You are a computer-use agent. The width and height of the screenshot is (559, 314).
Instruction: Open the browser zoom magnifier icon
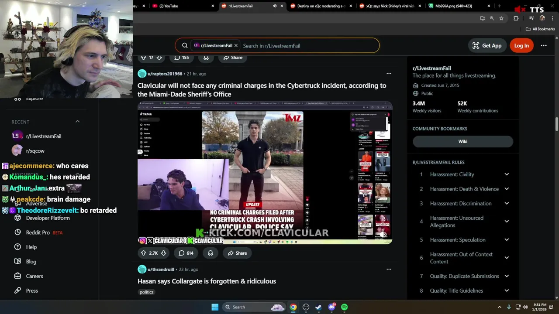(492, 18)
